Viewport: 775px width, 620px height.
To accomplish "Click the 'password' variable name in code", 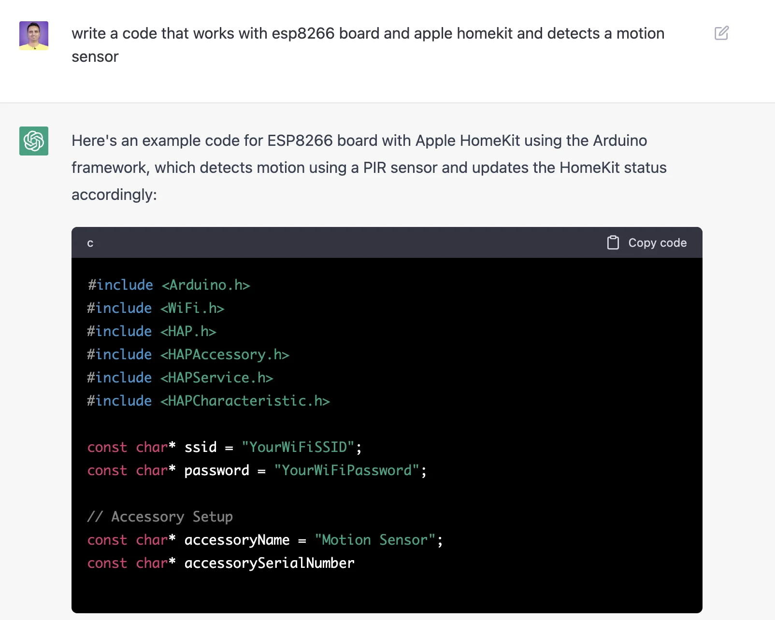I will click(216, 470).
